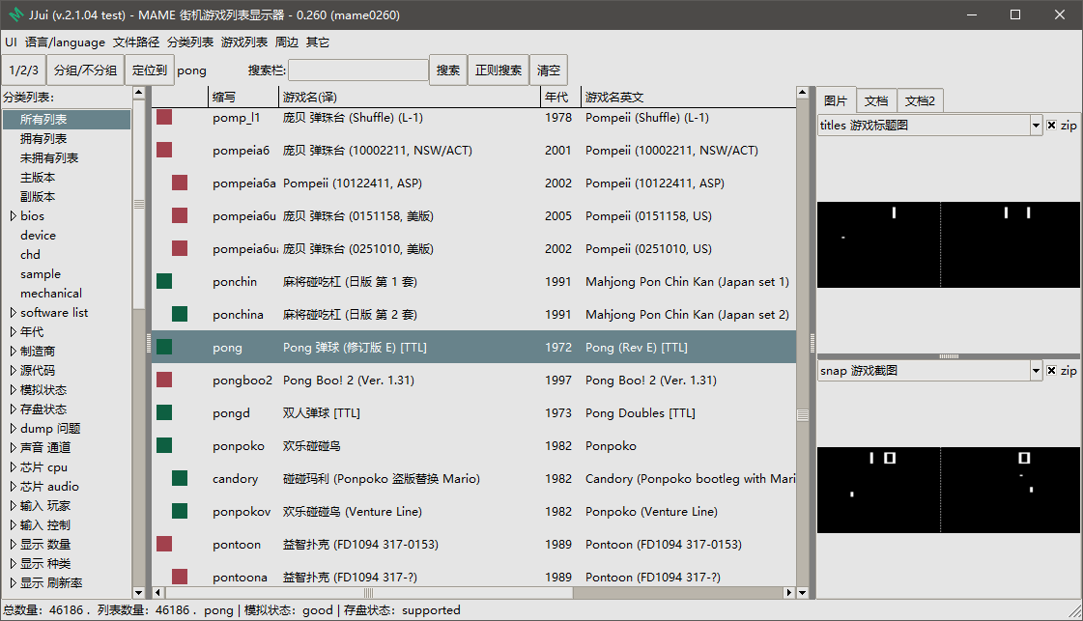Sort by the 年代 column header
This screenshot has width=1083, height=621.
(560, 98)
